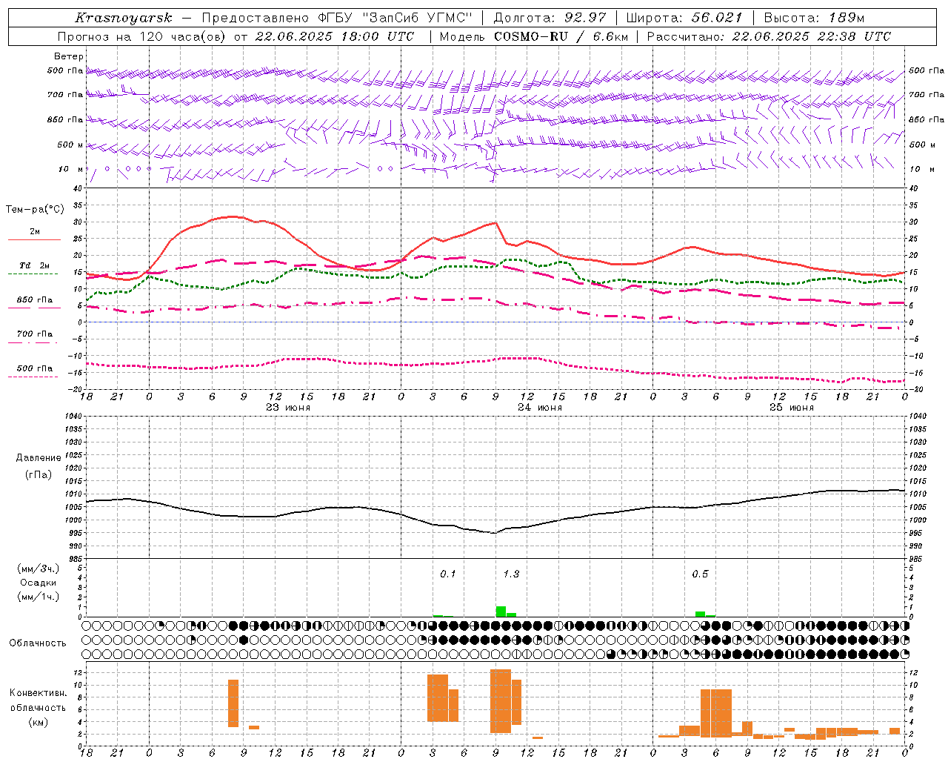
Task: Select the '700 гПа' temperature legend entry
Action: tap(35, 334)
